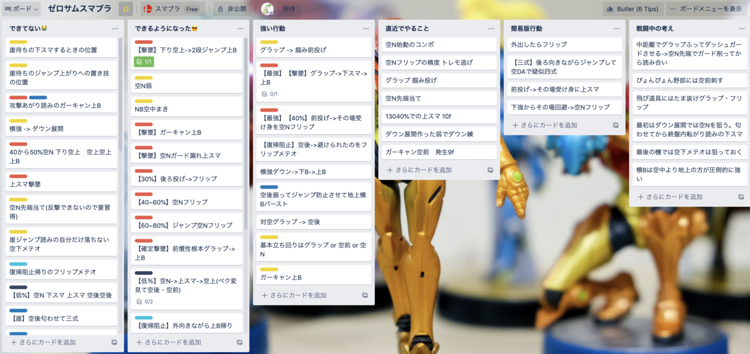Add a card to できてない list

coord(55,342)
